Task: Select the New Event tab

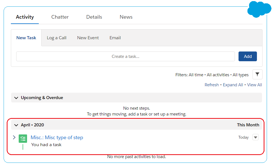Action: tap(88, 38)
